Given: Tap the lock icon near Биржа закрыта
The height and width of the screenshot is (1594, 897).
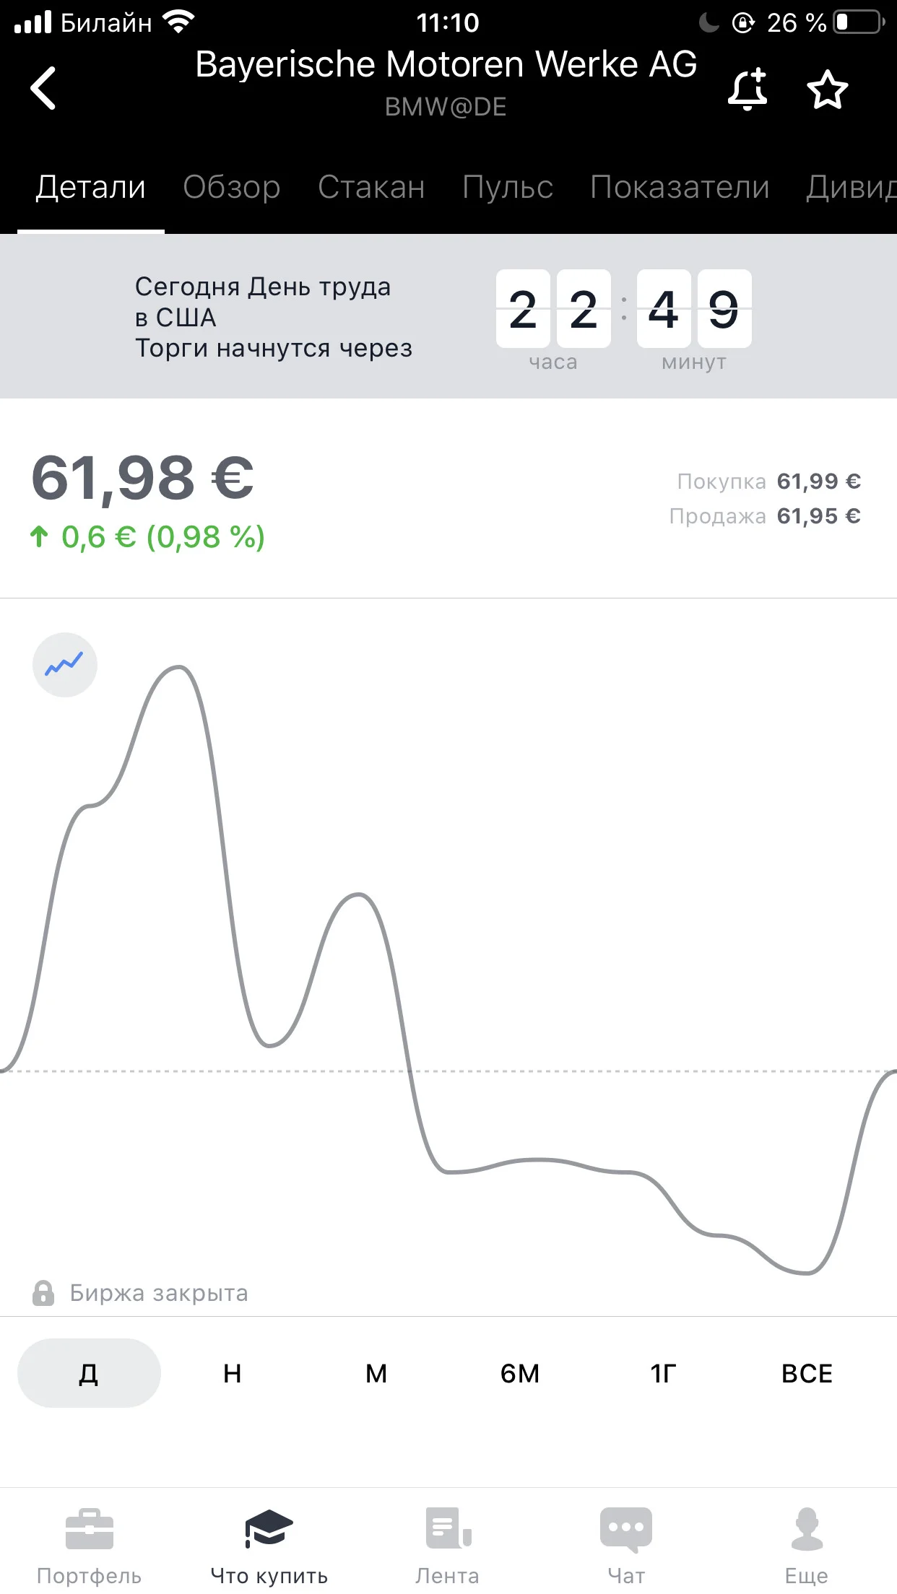Looking at the screenshot, I should point(43,1292).
